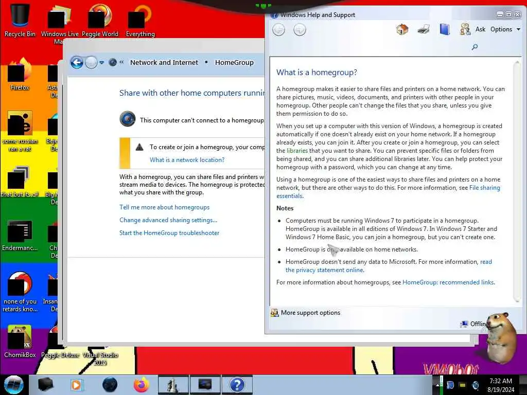Start the HomeGroup troubleshooter
This screenshot has height=395, width=527.
169,233
